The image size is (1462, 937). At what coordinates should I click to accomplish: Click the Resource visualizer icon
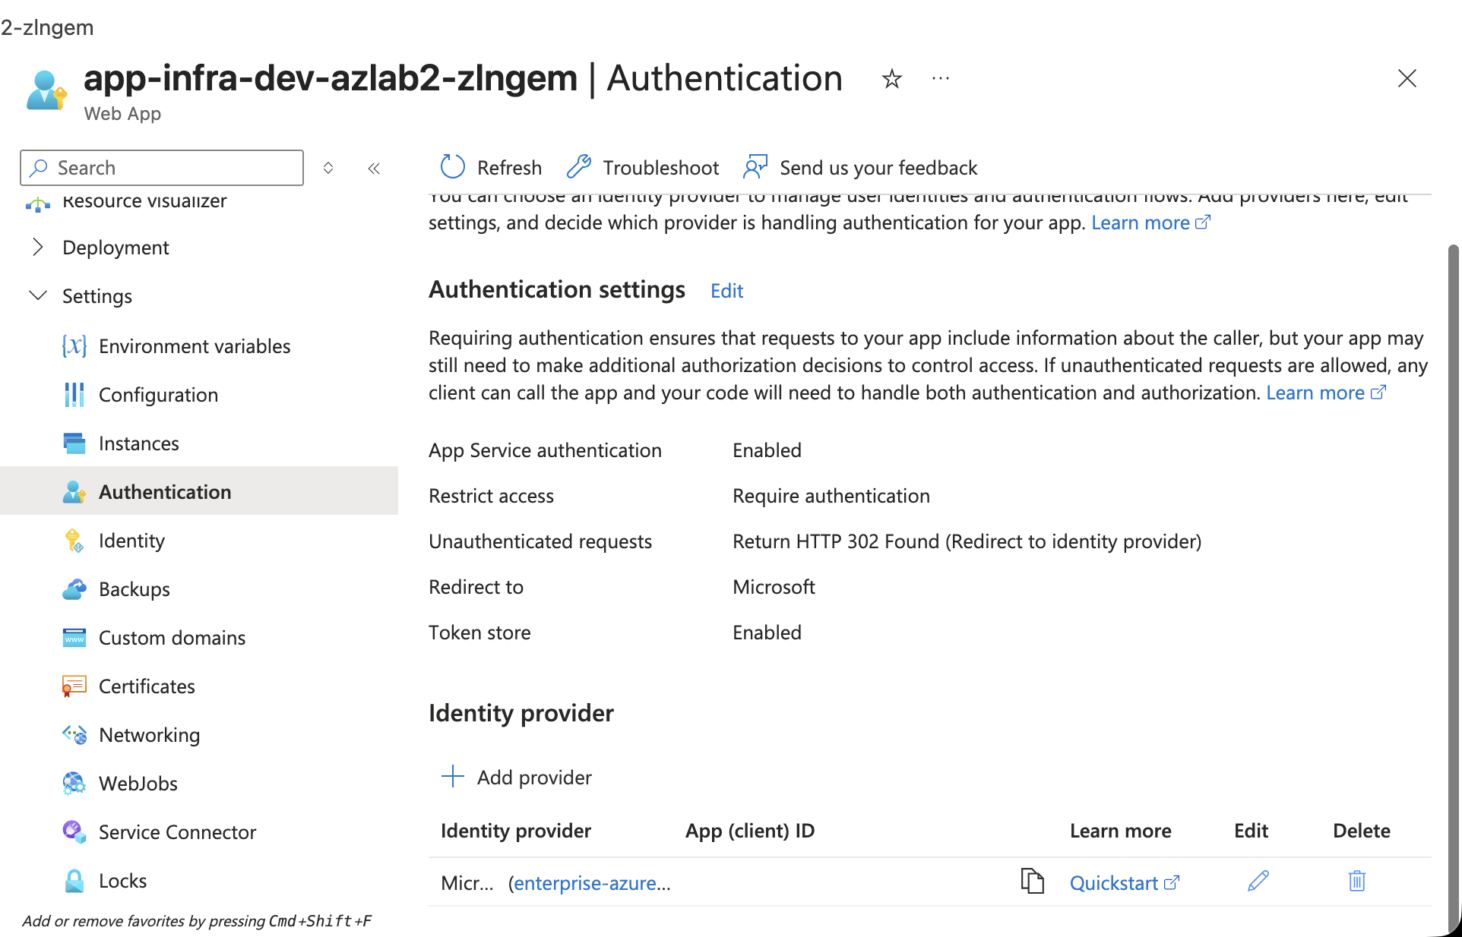point(38,203)
